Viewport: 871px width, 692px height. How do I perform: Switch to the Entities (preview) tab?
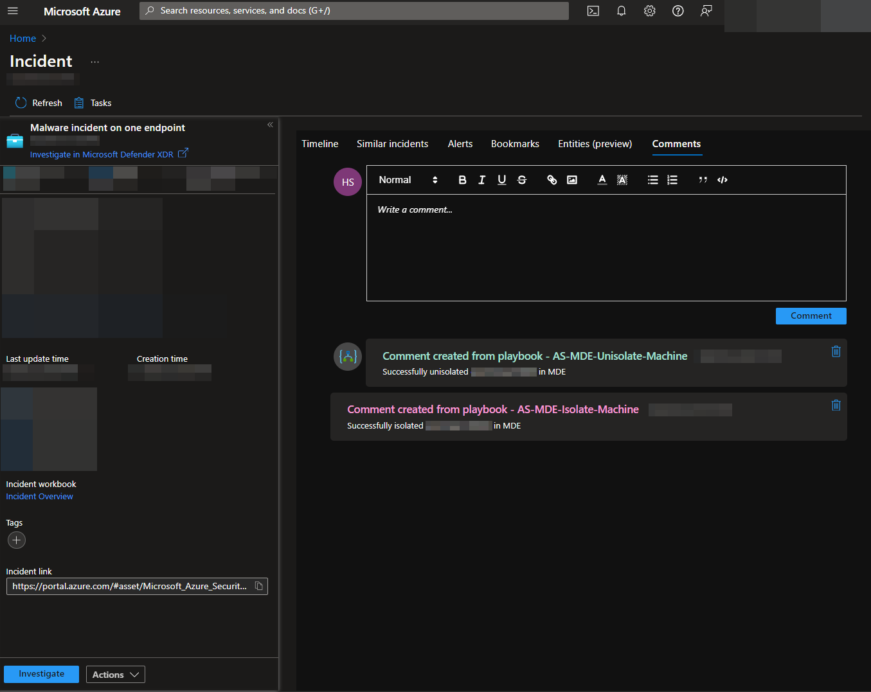click(595, 144)
